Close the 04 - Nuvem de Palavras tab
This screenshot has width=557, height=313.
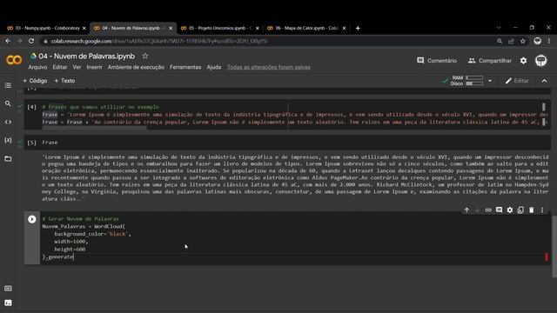[171, 28]
